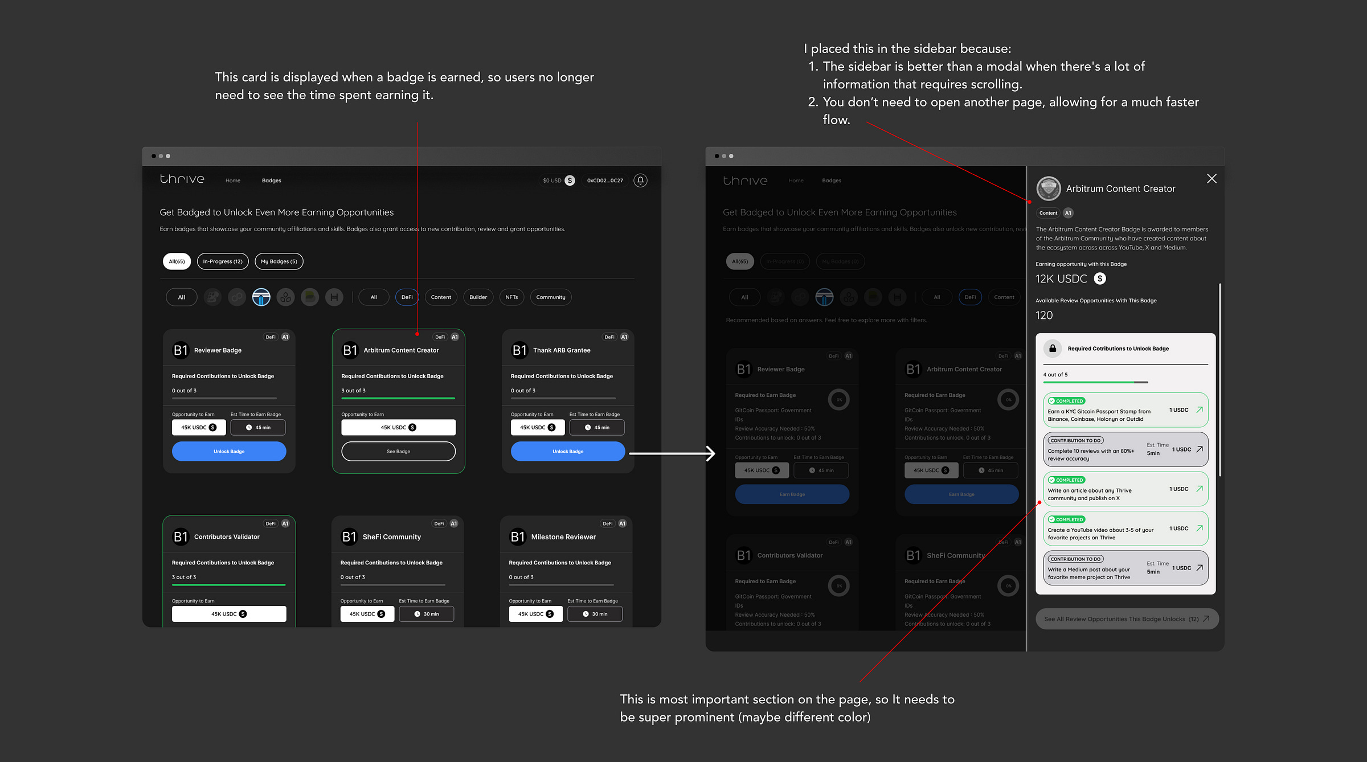The height and width of the screenshot is (762, 1367).
Task: Toggle the DeFi category pill in left window
Action: 407,297
